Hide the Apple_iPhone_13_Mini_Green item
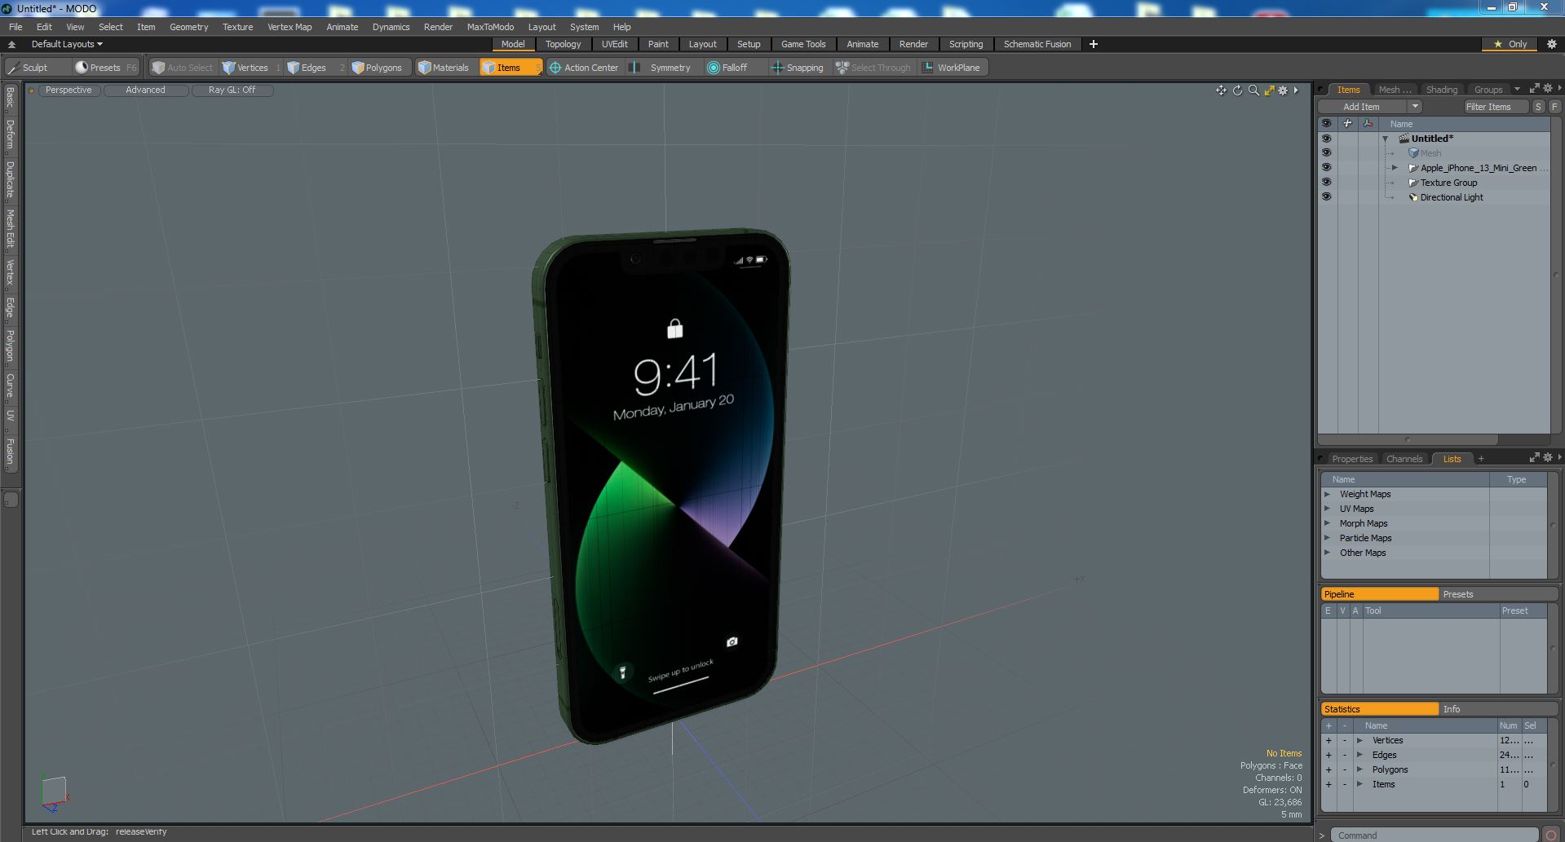1565x842 pixels. pyautogui.click(x=1326, y=168)
